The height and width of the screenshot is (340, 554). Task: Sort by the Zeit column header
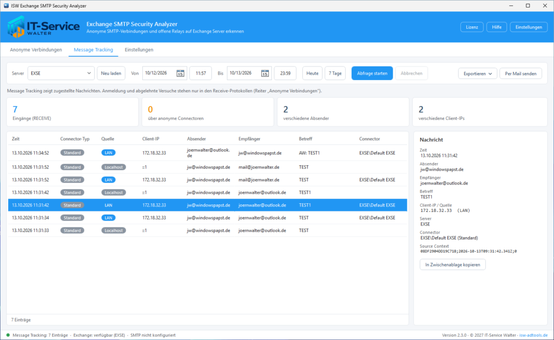coord(16,139)
